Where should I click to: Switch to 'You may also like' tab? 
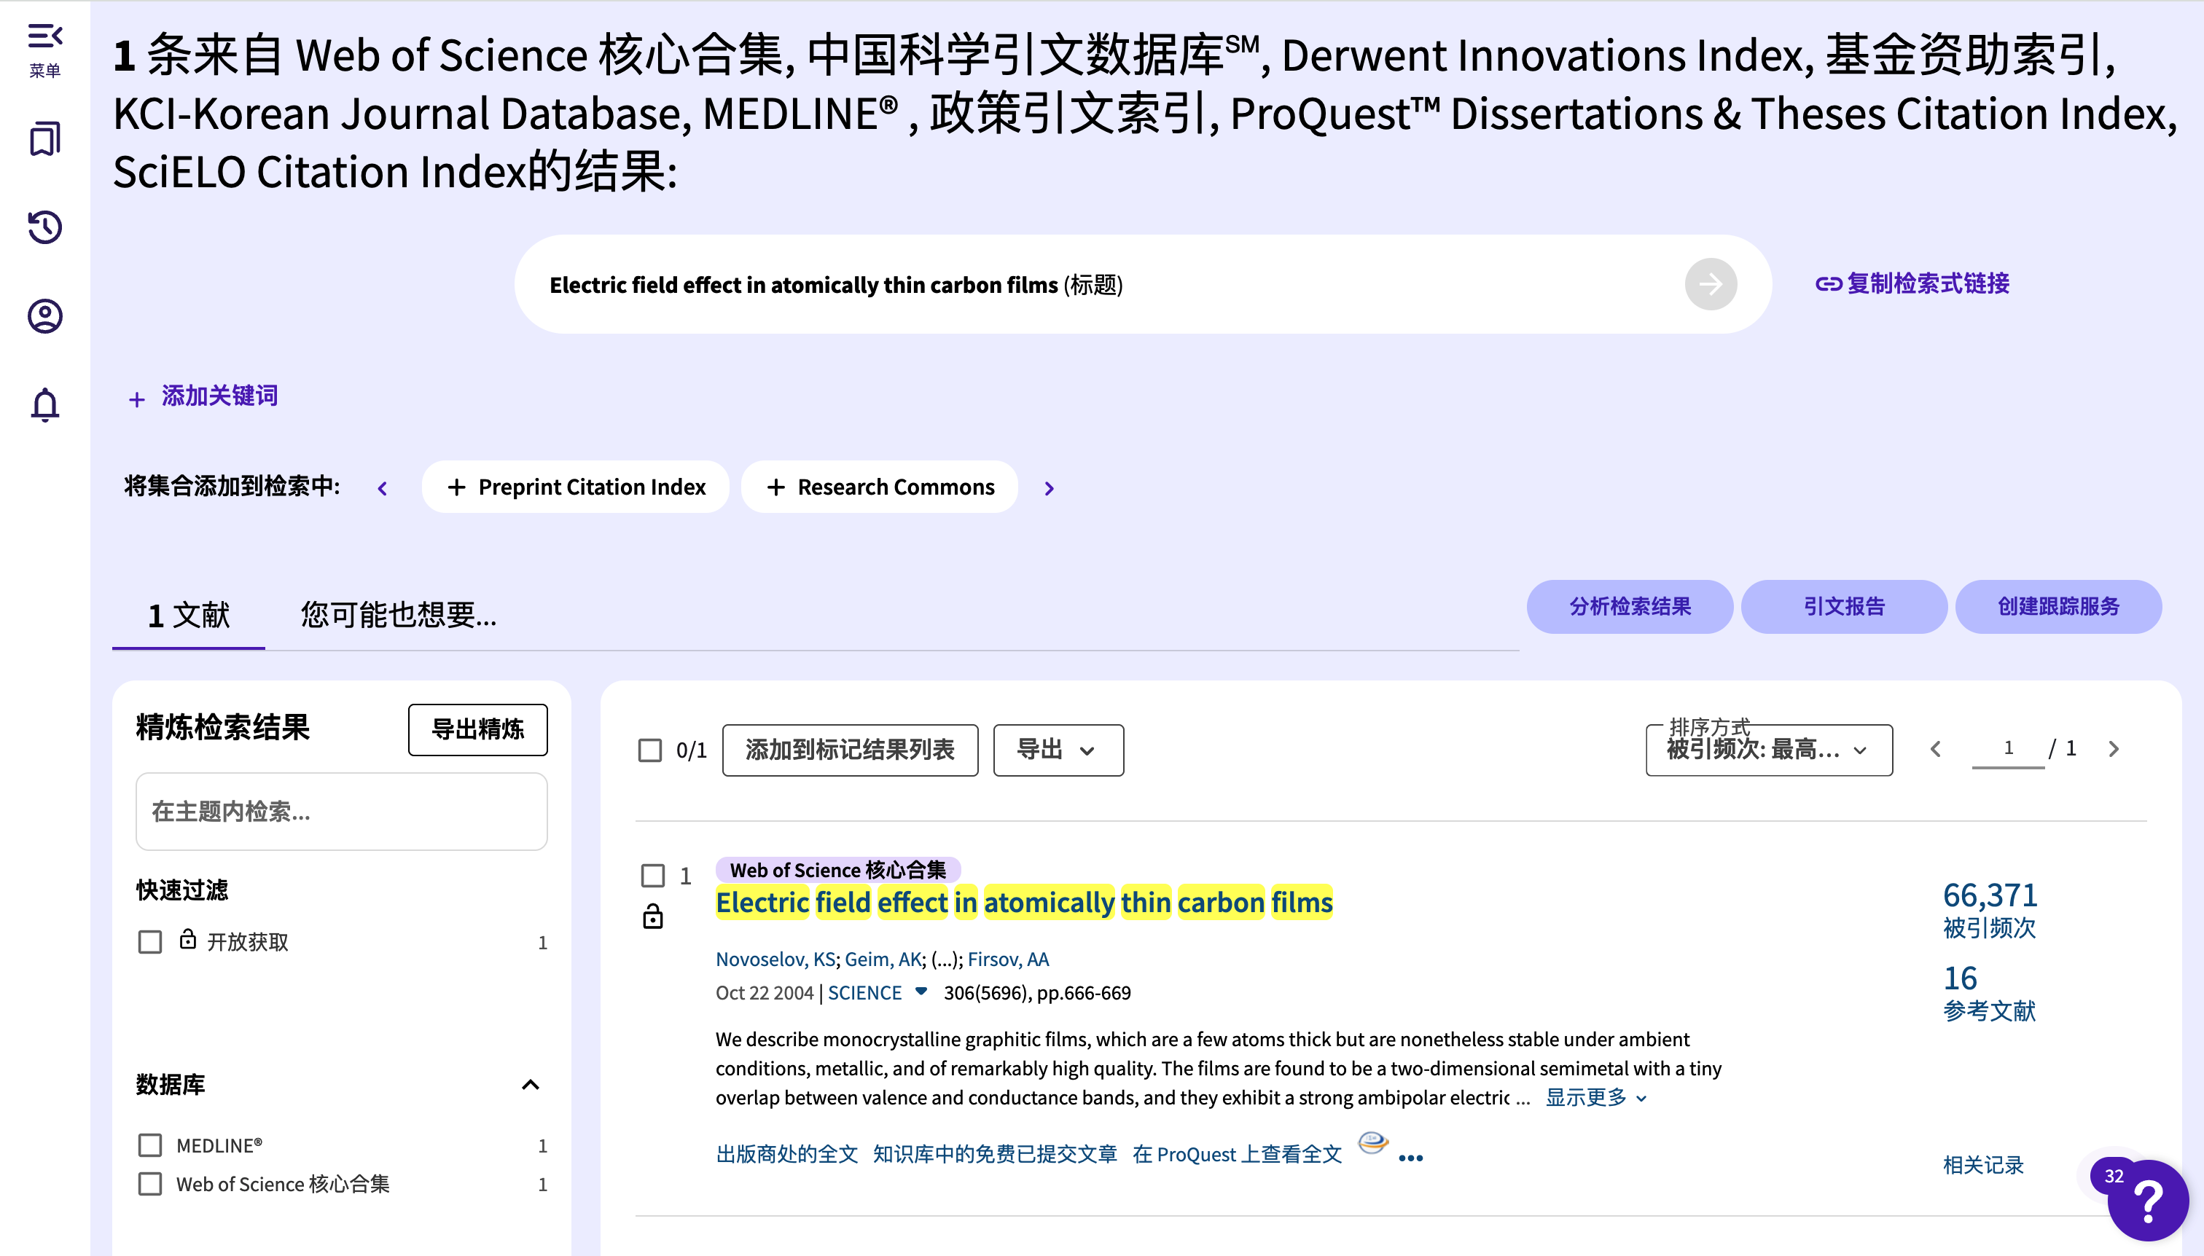(x=398, y=615)
